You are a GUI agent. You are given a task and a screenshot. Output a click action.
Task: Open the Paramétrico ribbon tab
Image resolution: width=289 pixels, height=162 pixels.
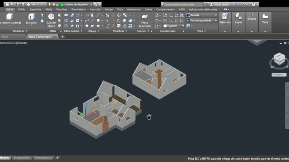pos(79,9)
